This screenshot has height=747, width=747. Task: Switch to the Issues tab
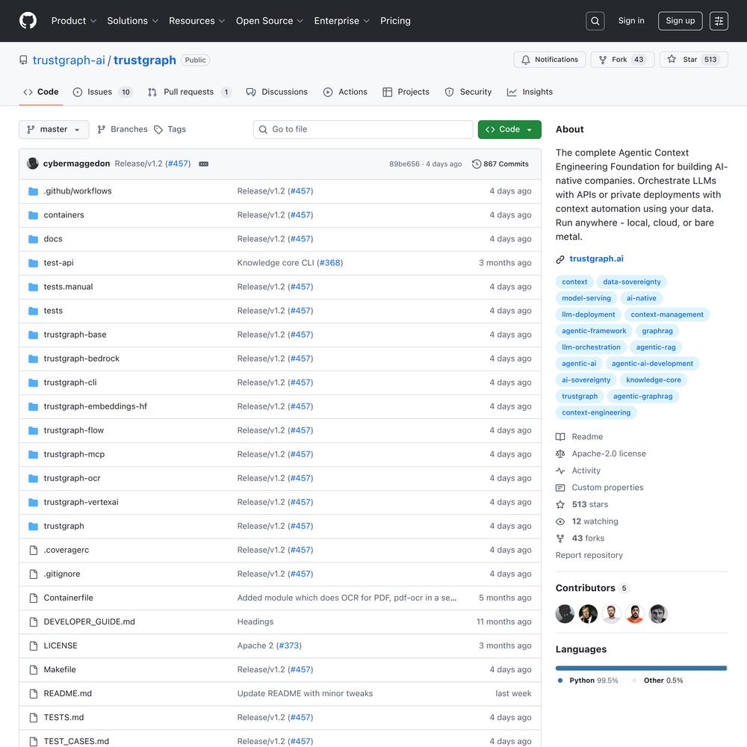pyautogui.click(x=103, y=92)
